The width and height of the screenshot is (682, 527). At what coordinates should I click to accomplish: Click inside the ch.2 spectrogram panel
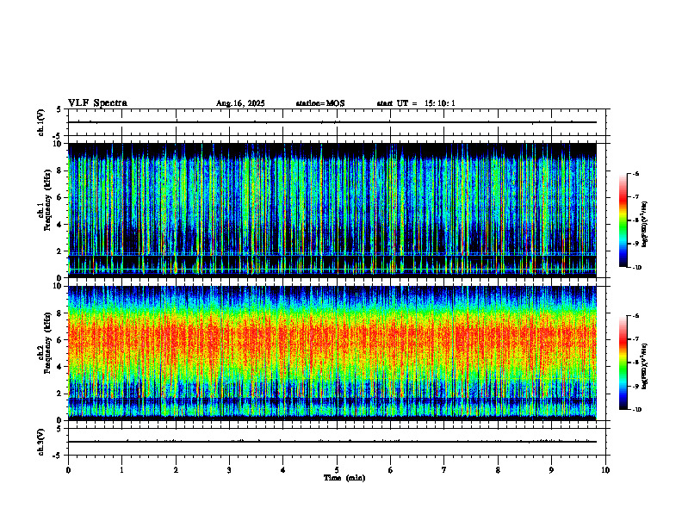point(332,353)
